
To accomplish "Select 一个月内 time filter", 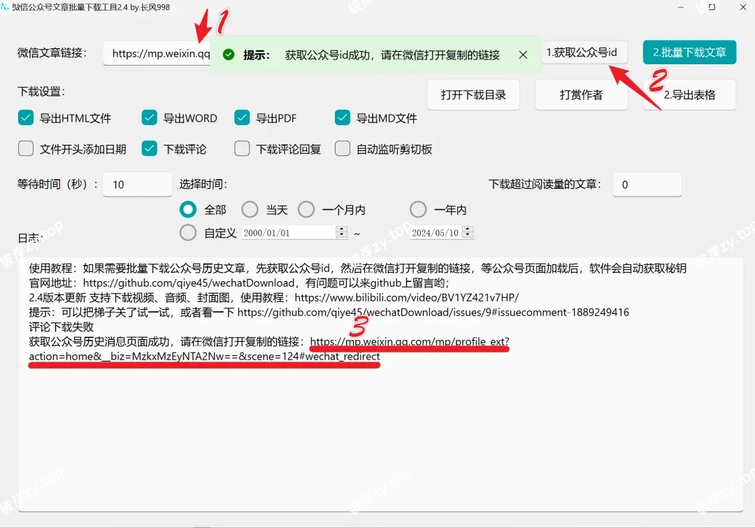I will (x=306, y=209).
